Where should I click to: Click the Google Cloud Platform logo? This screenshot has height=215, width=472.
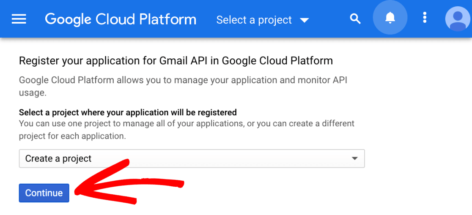point(121,19)
